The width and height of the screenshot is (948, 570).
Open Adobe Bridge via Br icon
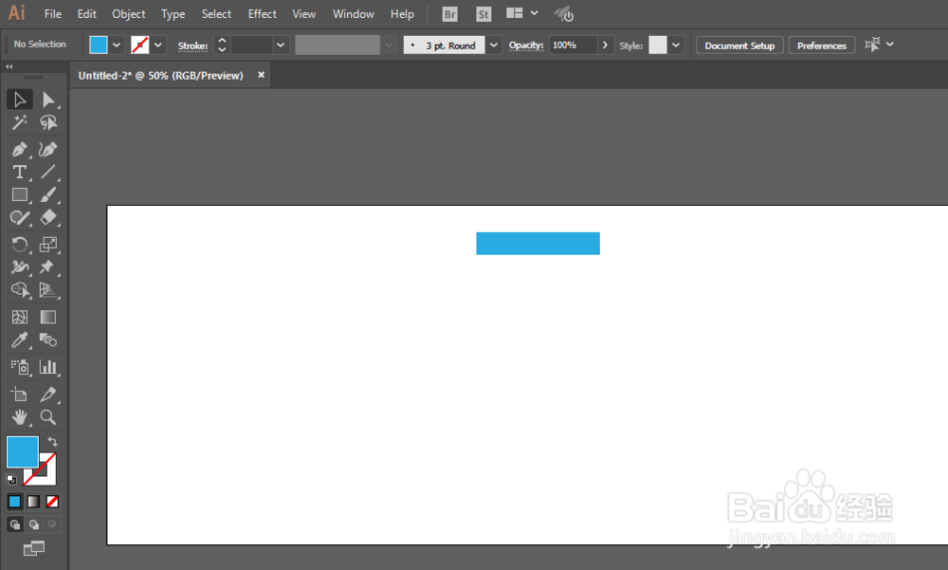(x=449, y=14)
